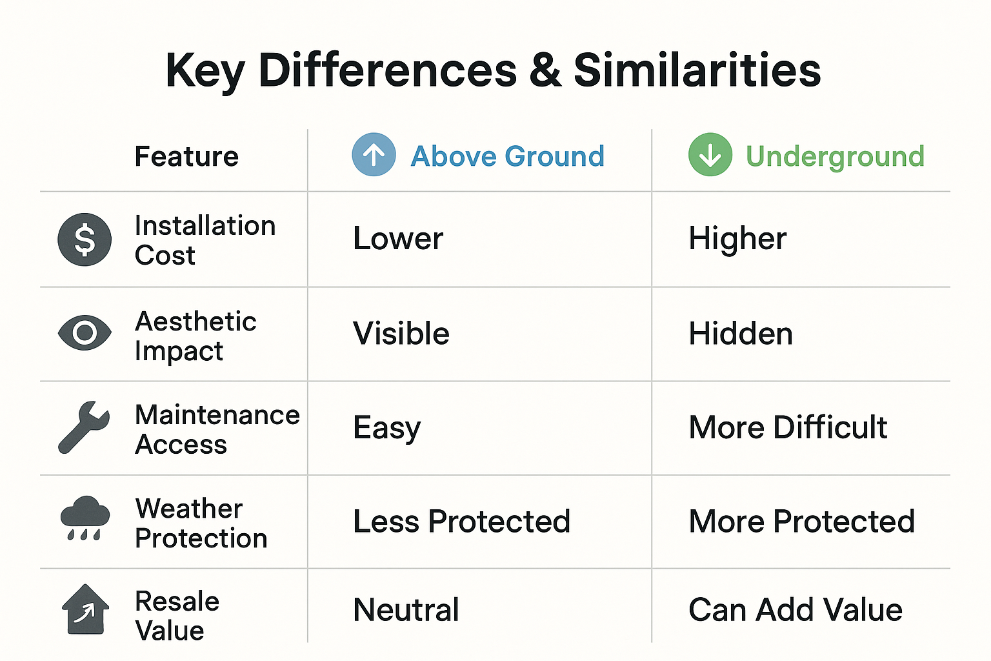This screenshot has width=991, height=661.
Task: Select the Underground column header text
Action: click(835, 156)
